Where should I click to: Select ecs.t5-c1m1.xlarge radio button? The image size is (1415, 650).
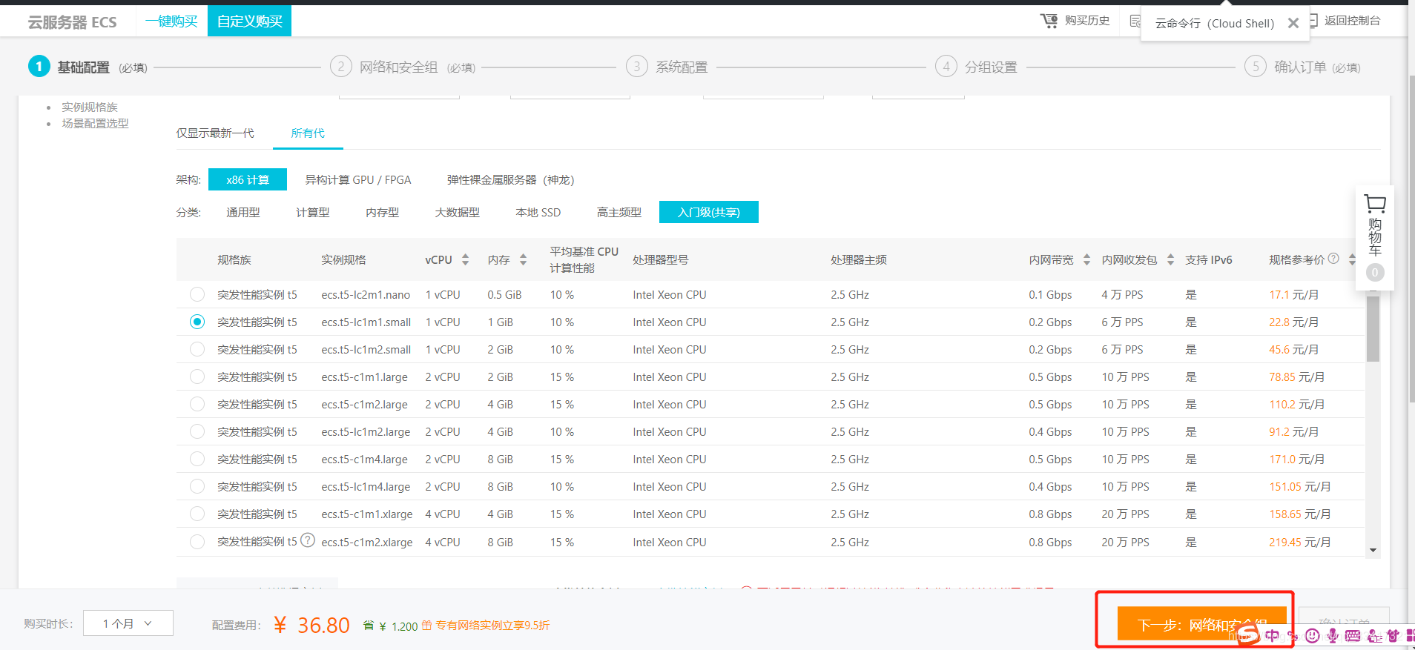pyautogui.click(x=197, y=514)
